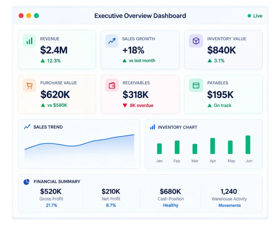Click the Sales Trend line icon
Screen dimensions: 280x231
[x=27, y=127]
